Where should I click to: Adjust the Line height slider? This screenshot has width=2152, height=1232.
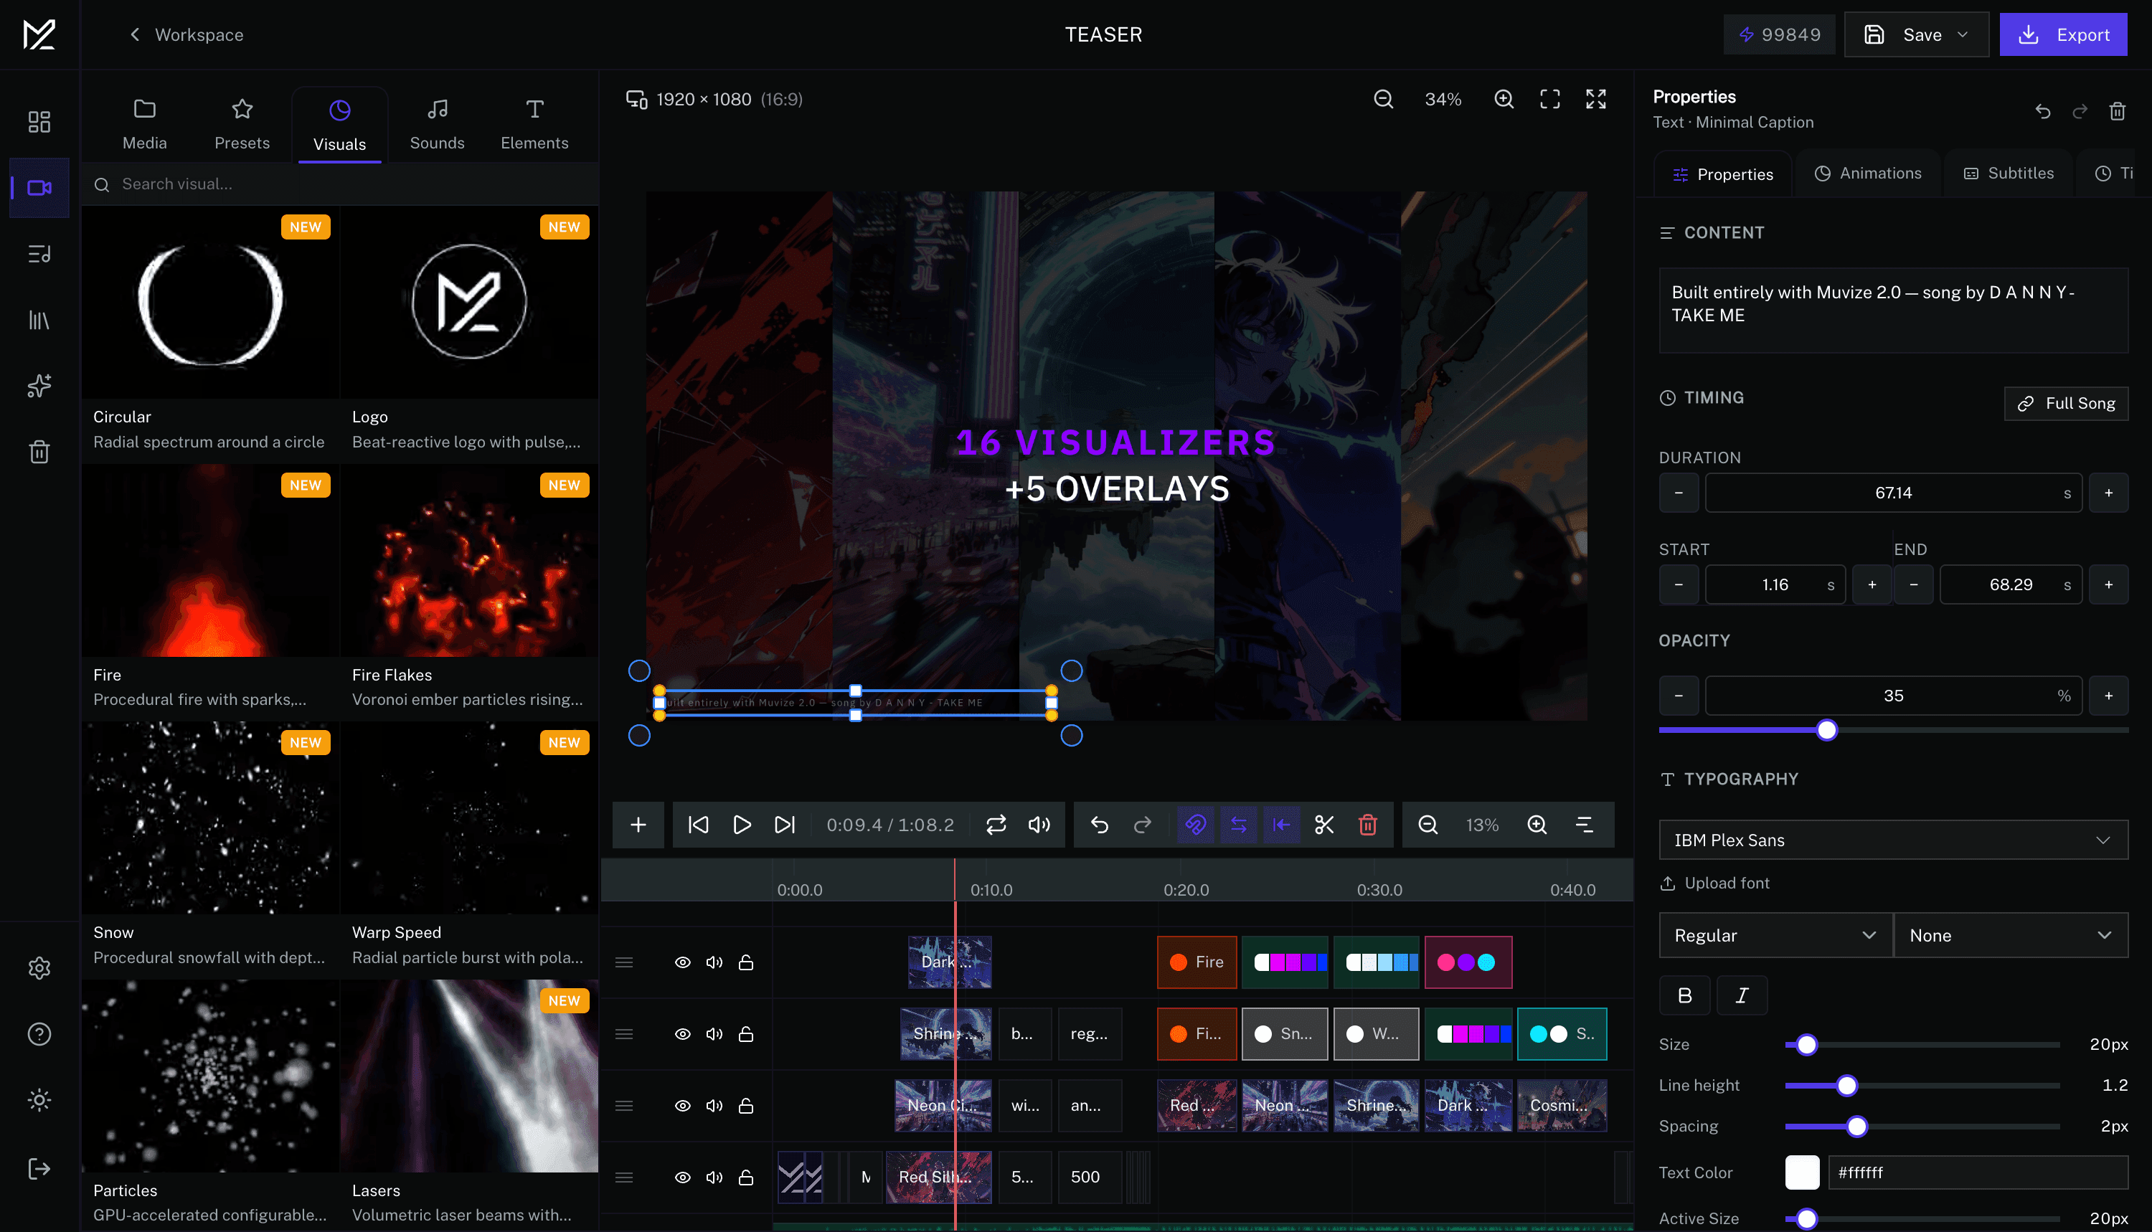(x=1846, y=1085)
